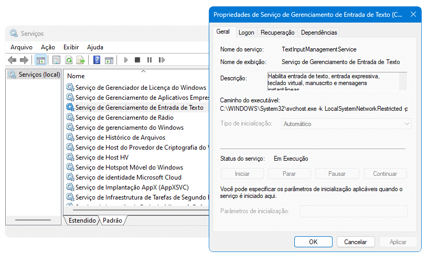427x262 pixels.
Task: Open the Properties toolbar icon
Action: 56,60
